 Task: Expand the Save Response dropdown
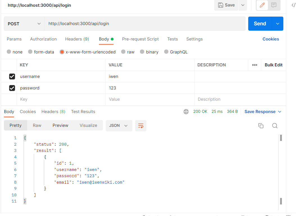coord(263,112)
